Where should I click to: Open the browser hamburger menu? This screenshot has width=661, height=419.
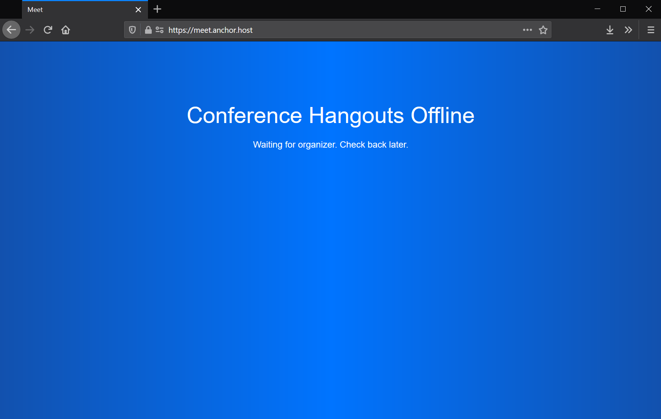[651, 30]
